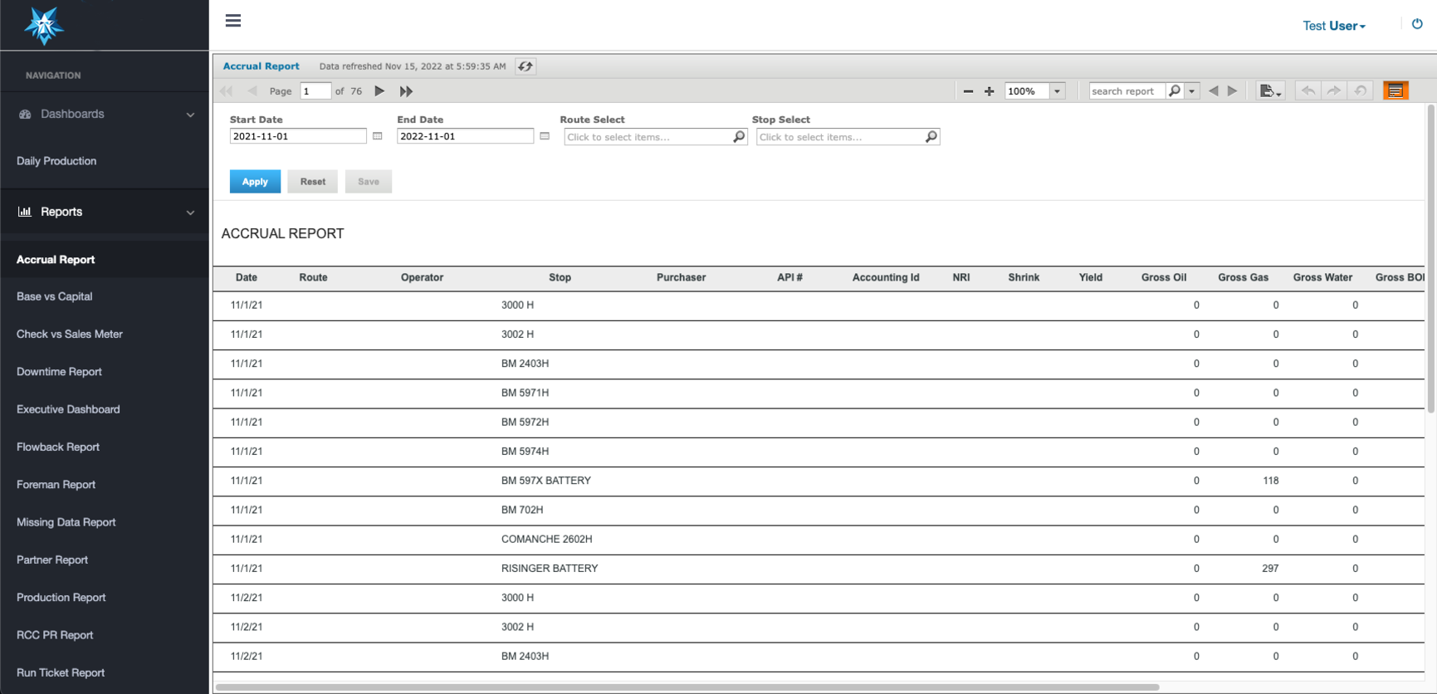The image size is (1437, 694).
Task: Open the export report icon menu
Action: pos(1270,91)
